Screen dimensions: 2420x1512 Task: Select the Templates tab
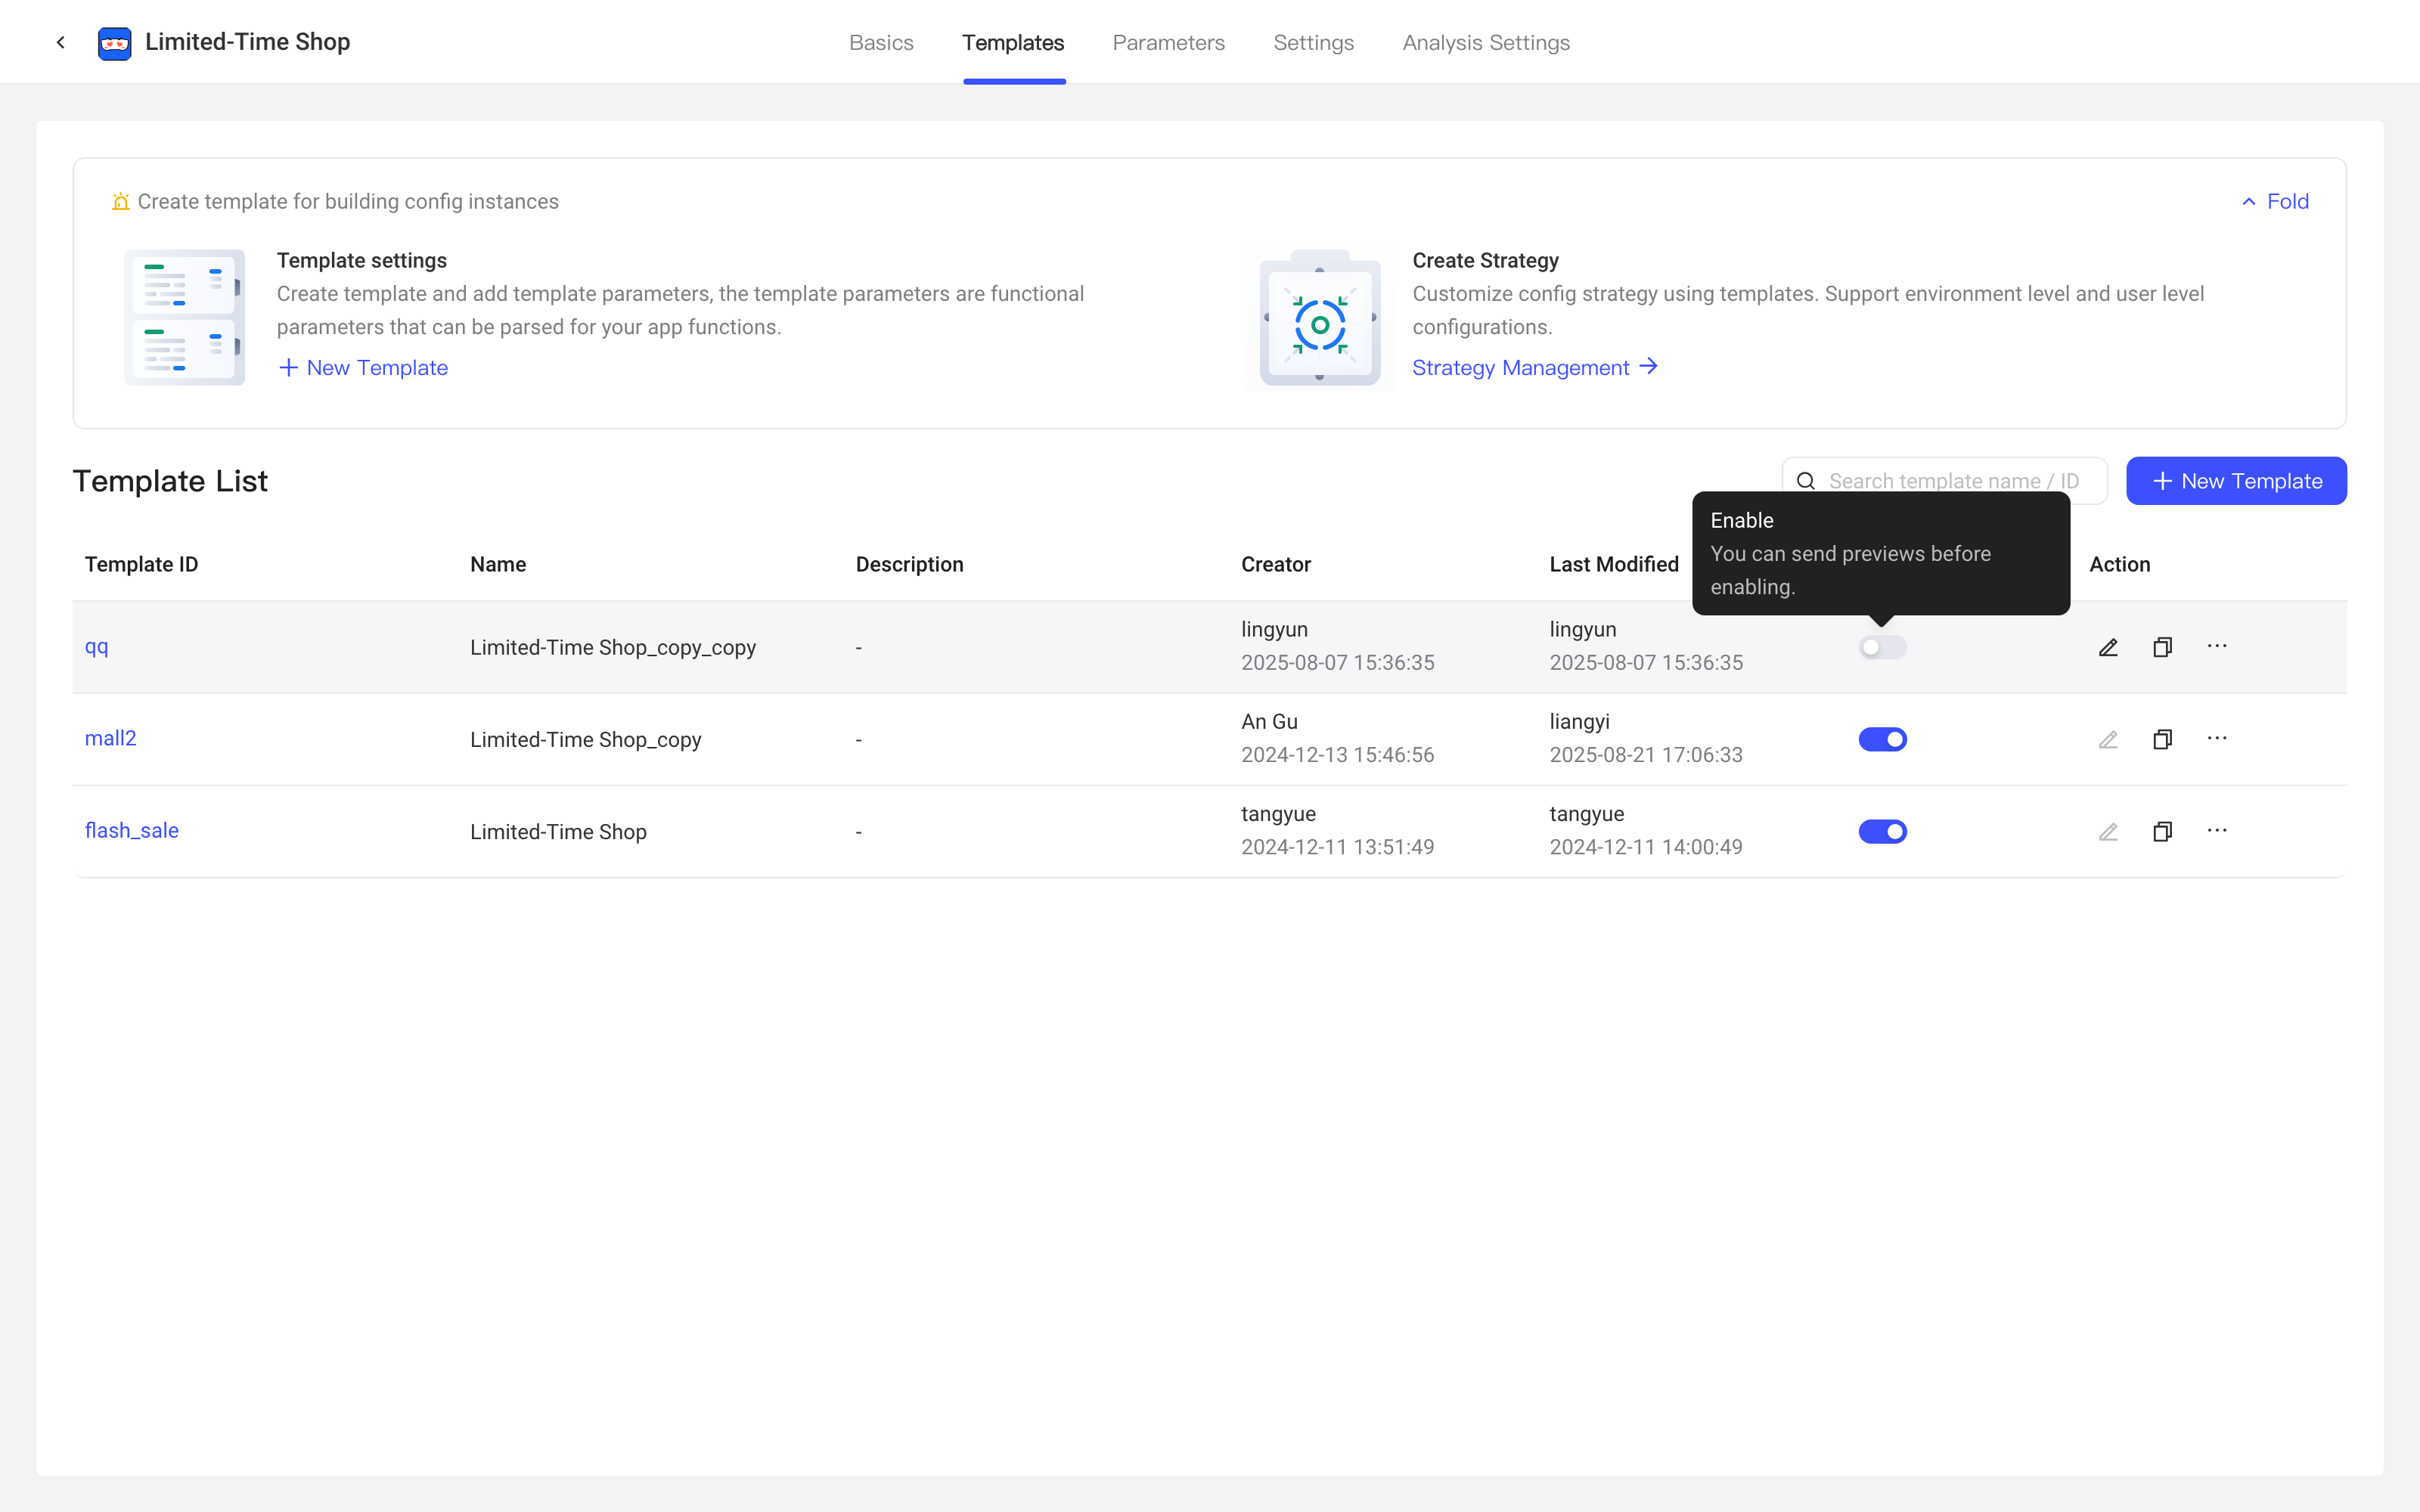(x=1013, y=42)
